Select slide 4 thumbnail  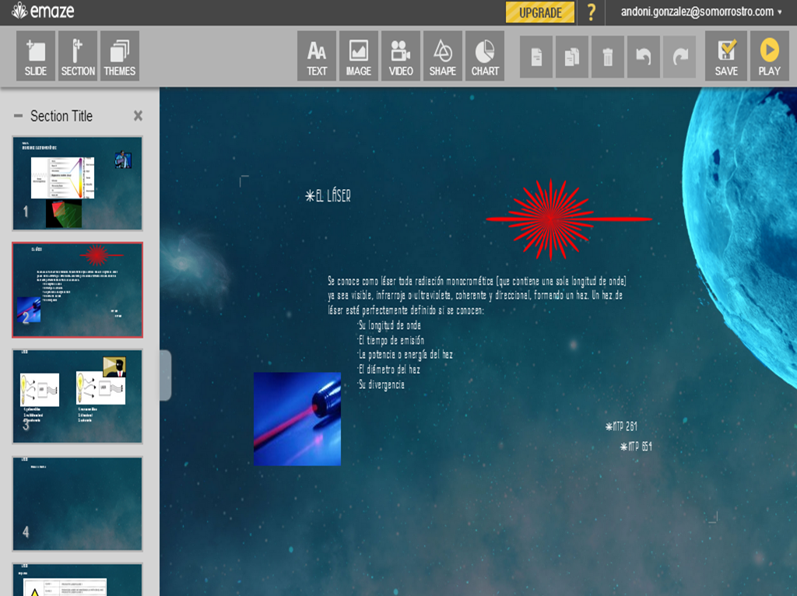pos(77,503)
